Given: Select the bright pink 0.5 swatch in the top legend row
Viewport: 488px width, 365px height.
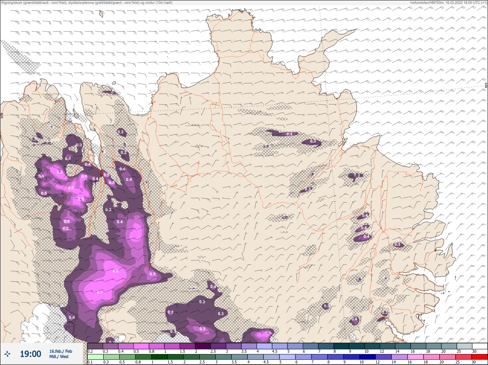Looking at the screenshot, I should point(141,346).
